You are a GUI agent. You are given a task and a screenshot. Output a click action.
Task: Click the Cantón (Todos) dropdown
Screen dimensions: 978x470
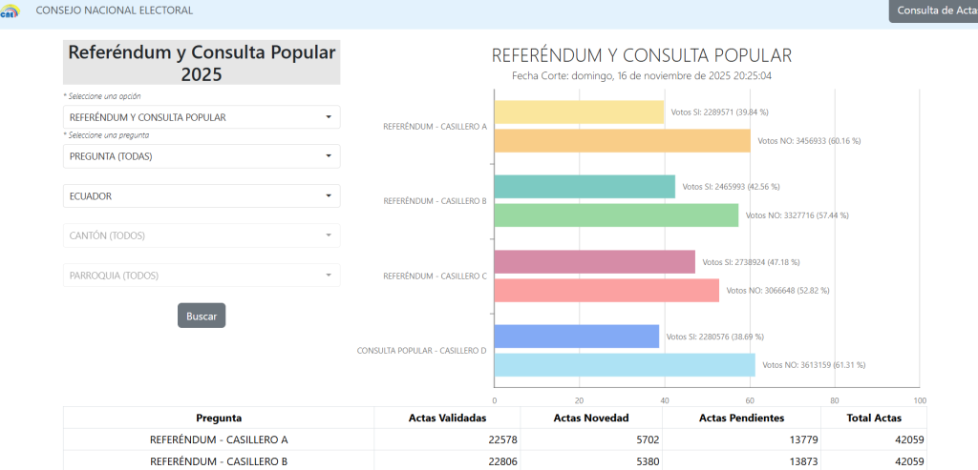[202, 235]
